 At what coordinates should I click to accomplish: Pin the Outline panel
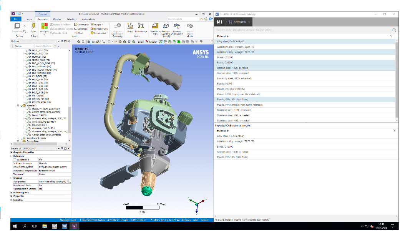tap(62, 41)
